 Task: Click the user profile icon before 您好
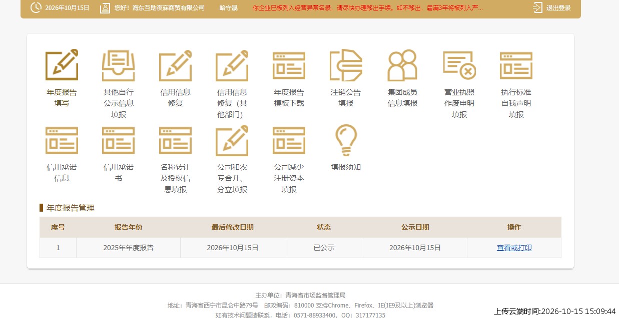click(105, 8)
